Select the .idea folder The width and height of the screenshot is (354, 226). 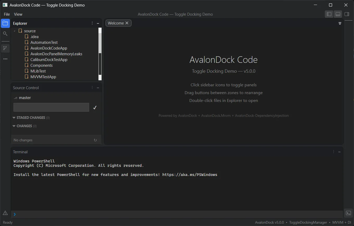(34, 36)
